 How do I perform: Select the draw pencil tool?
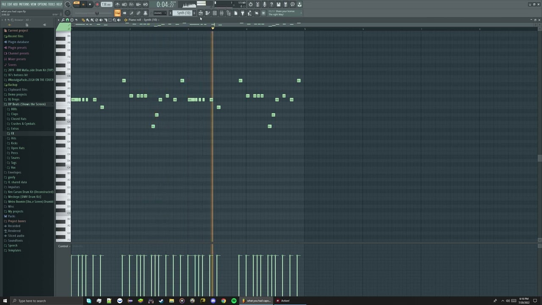coord(83,20)
